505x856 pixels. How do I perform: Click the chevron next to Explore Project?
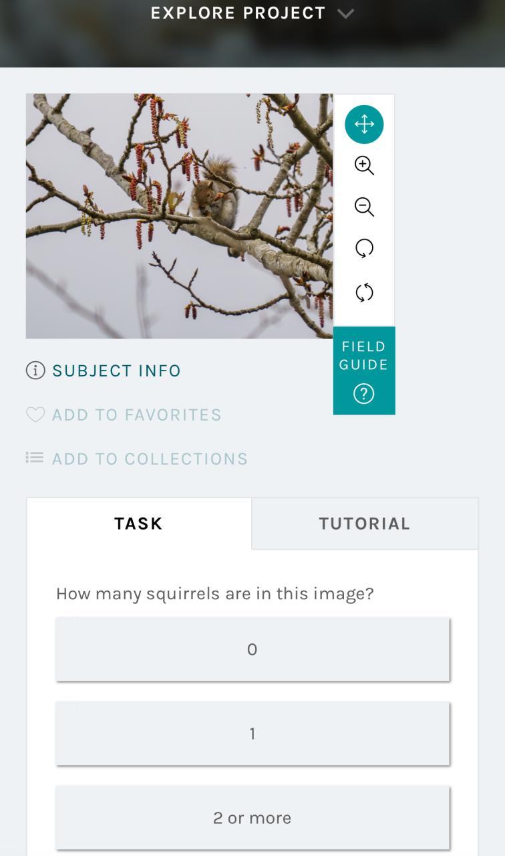click(345, 13)
